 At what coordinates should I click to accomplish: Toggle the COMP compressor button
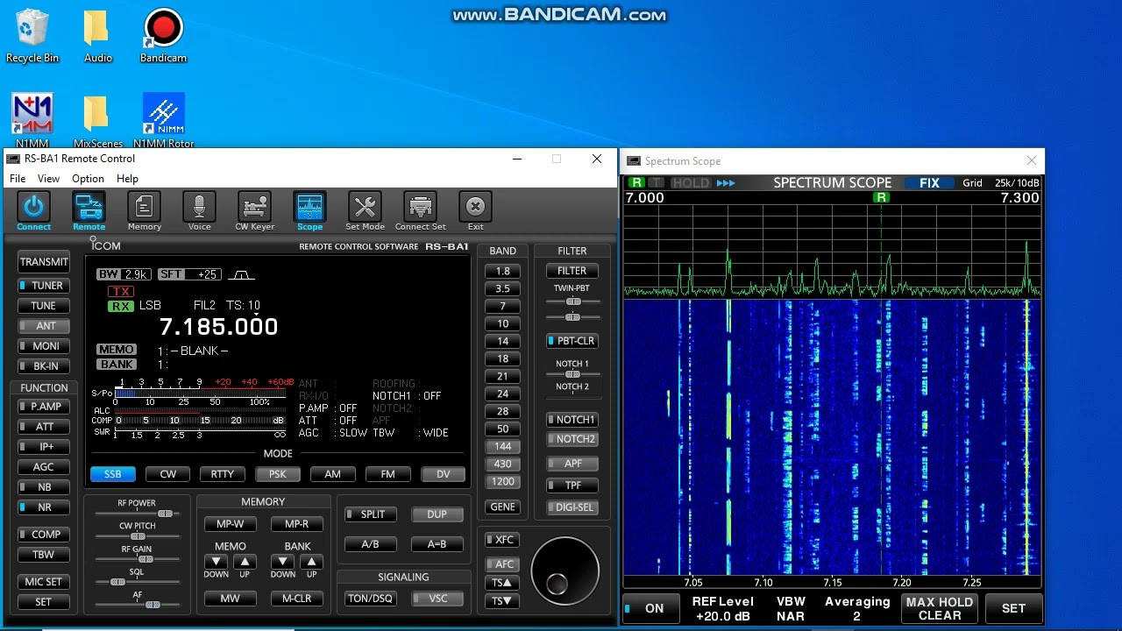click(x=44, y=535)
